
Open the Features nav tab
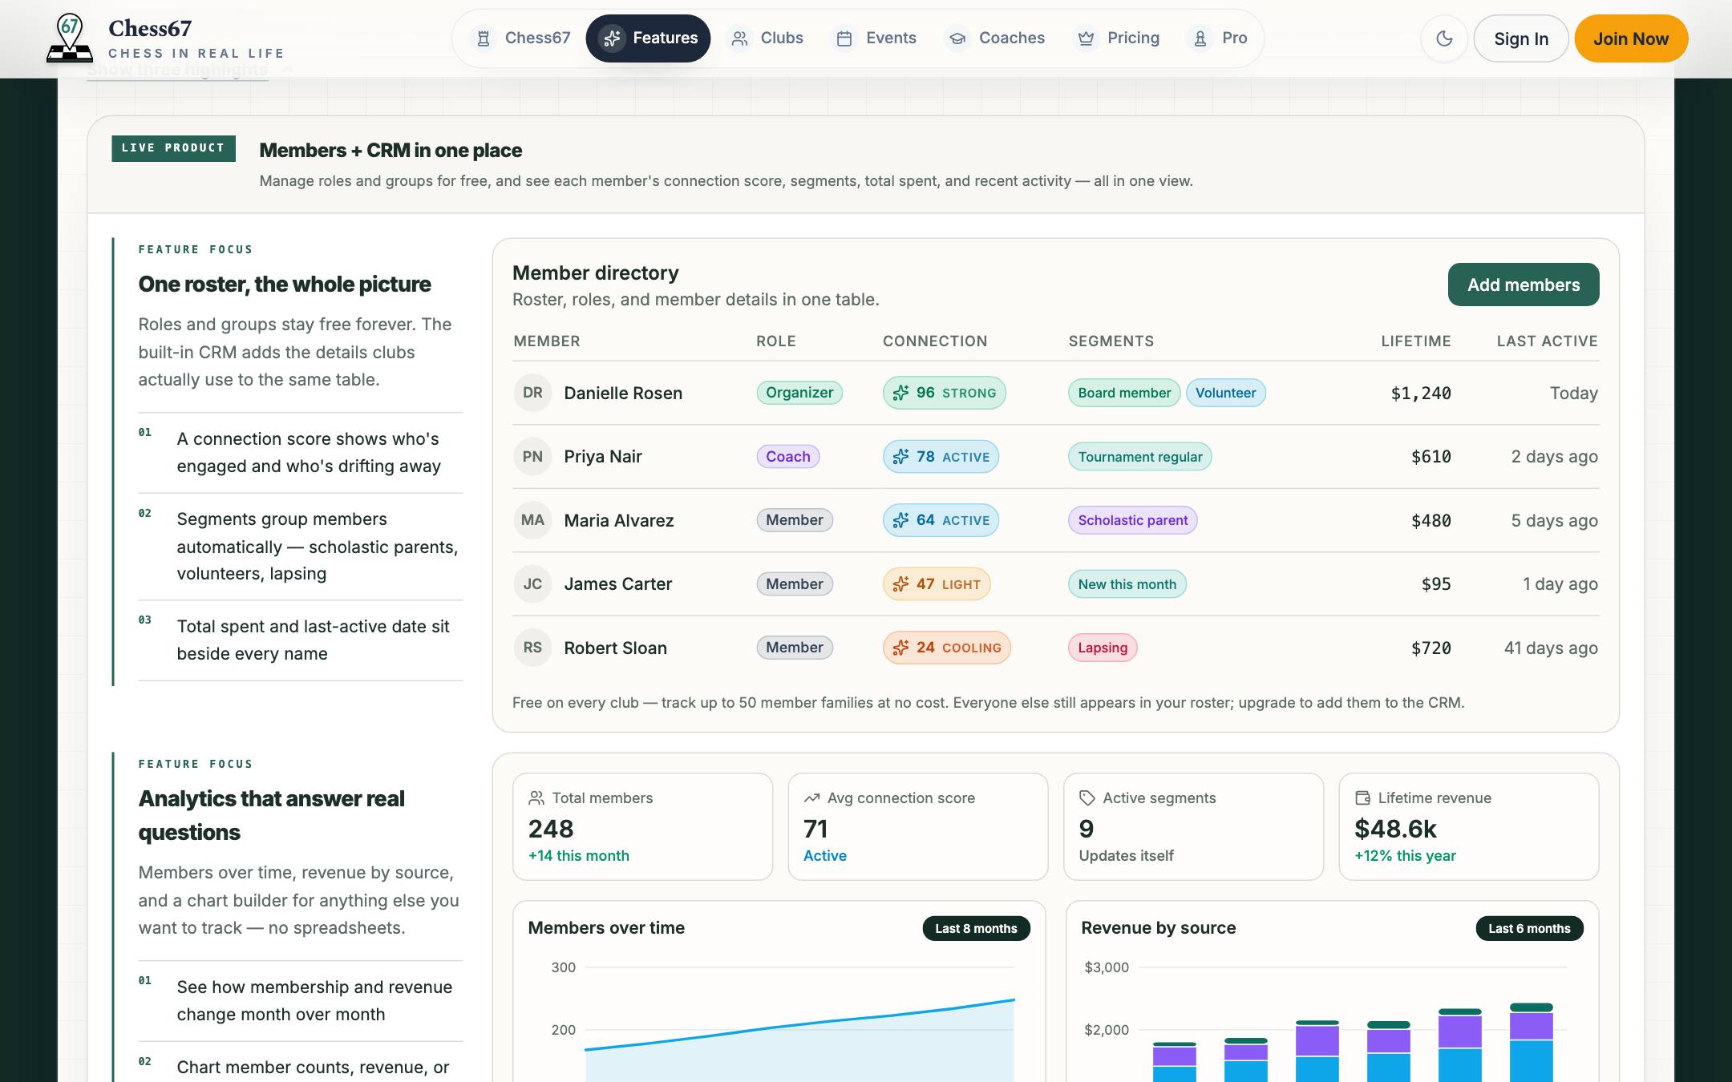(648, 38)
